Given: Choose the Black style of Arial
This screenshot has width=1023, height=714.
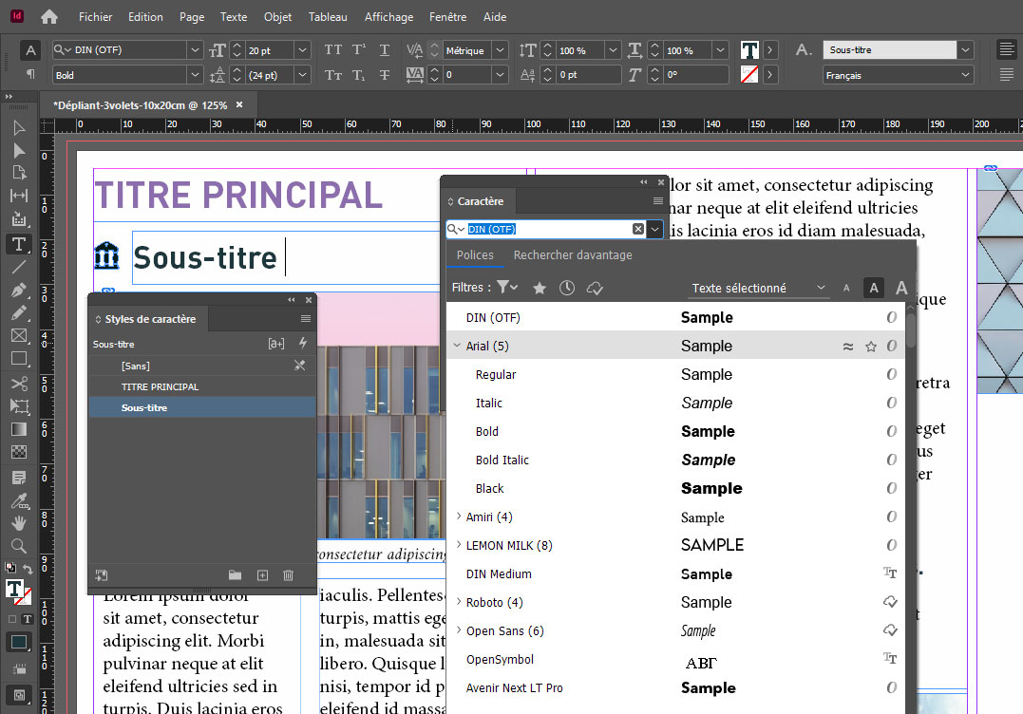Looking at the screenshot, I should click(676, 488).
